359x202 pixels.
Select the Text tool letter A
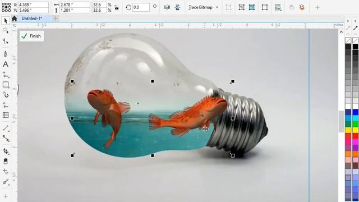pyautogui.click(x=6, y=65)
